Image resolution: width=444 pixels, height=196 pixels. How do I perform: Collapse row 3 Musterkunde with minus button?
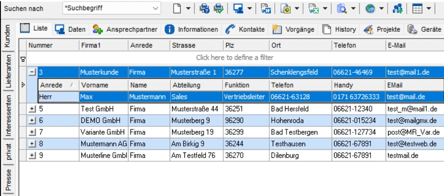click(32, 73)
